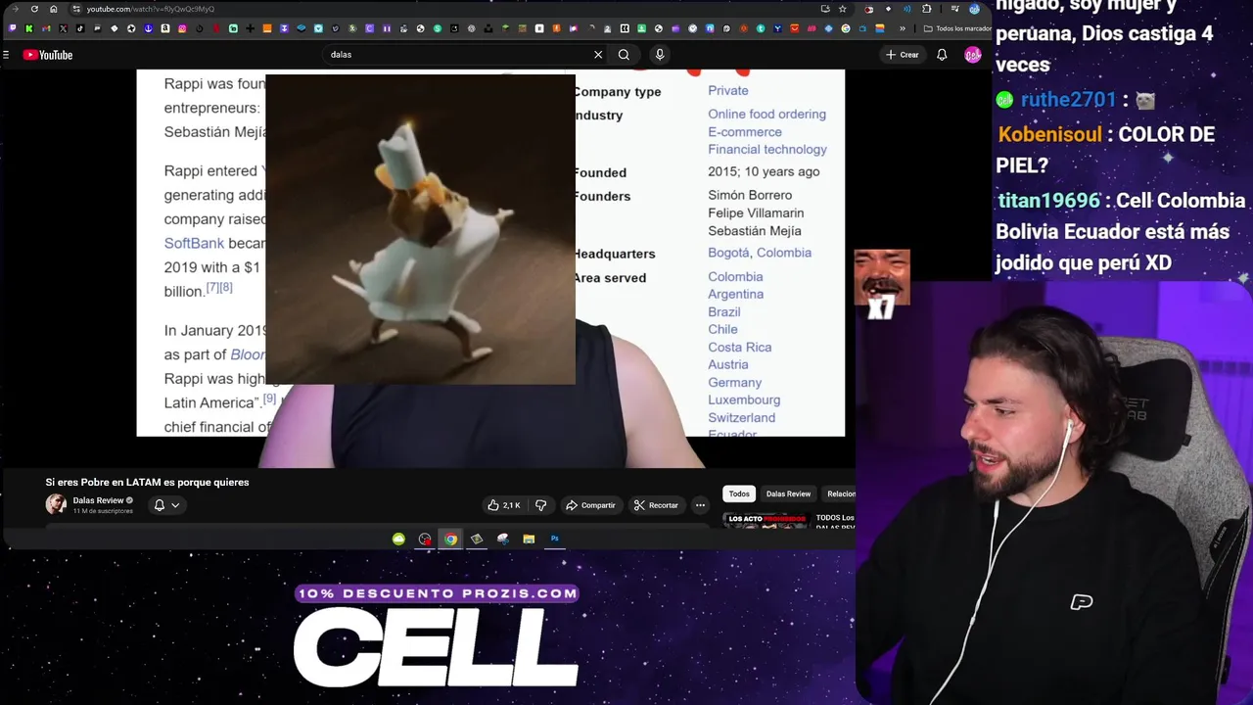The width and height of the screenshot is (1253, 705).
Task: Reload the browser page
Action: click(34, 9)
